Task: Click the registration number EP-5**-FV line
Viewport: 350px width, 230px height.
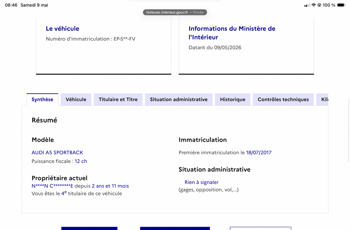Action: pos(90,39)
